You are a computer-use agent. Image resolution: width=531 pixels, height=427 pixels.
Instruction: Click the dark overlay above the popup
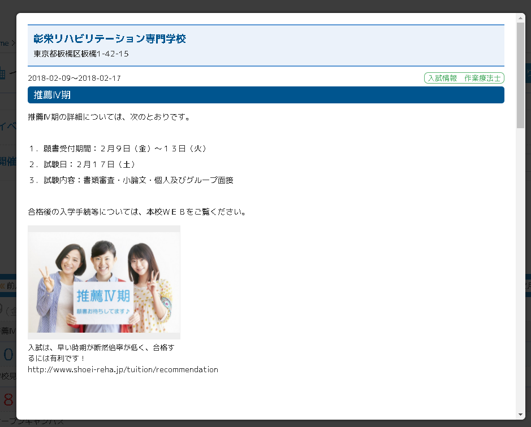[266, 6]
